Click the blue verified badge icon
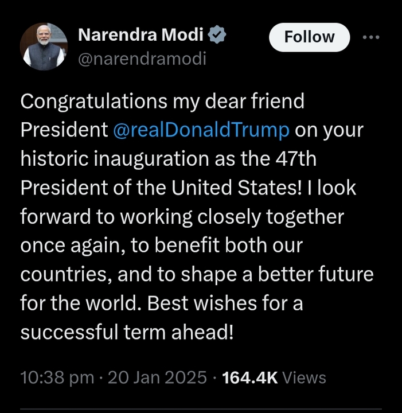The height and width of the screenshot is (413, 402). click(217, 34)
